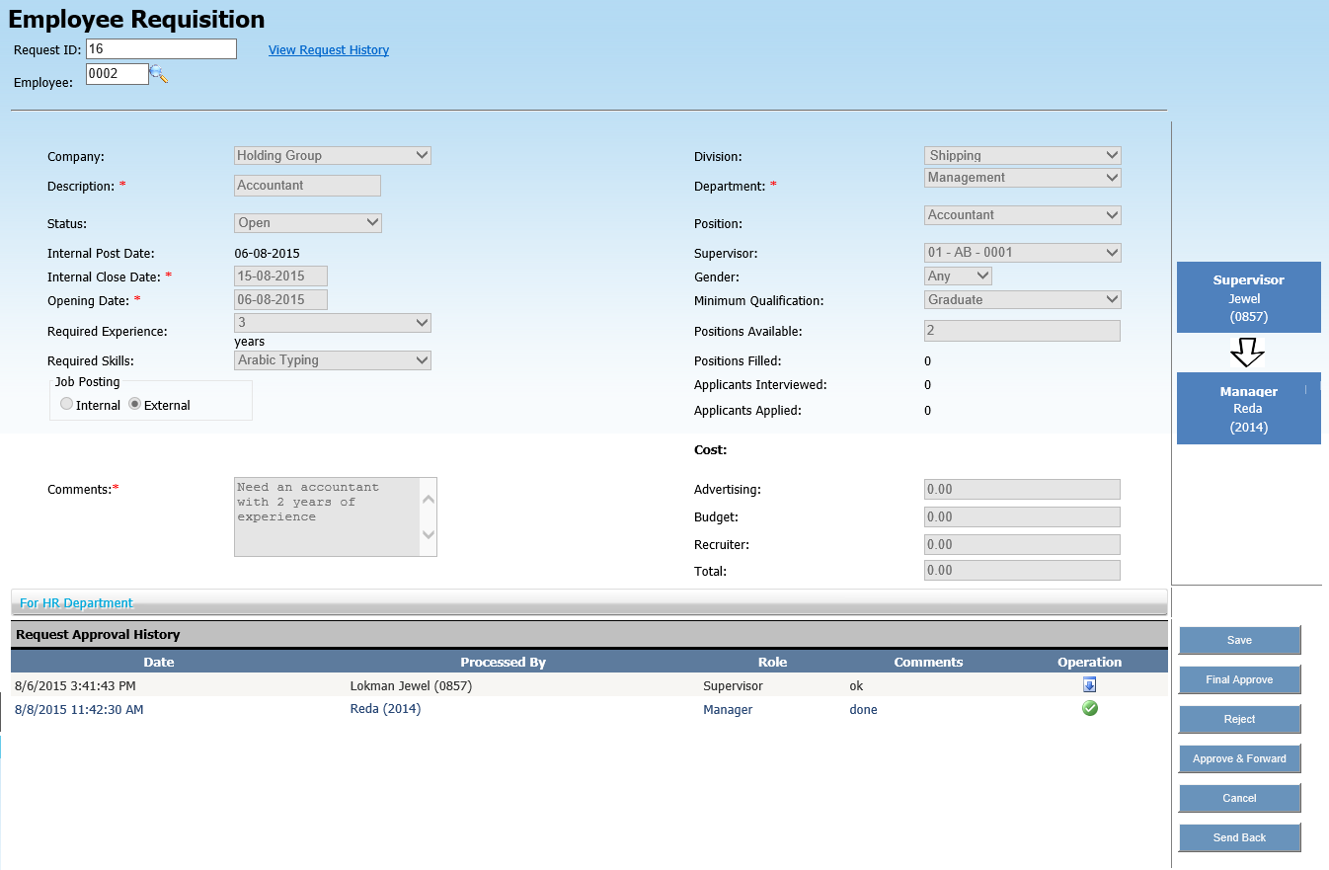This screenshot has height=870, width=1329.
Task: Open the Gender dropdown
Action: (959, 277)
